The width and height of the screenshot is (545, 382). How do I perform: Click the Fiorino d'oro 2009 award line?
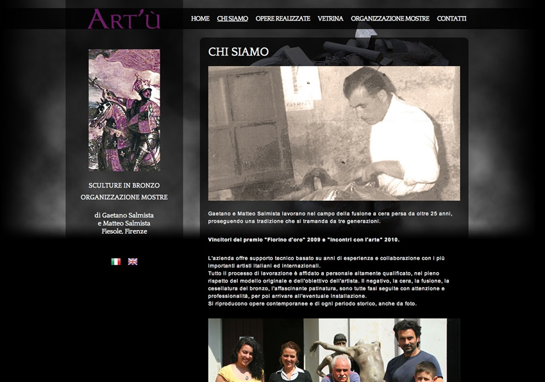[304, 239]
